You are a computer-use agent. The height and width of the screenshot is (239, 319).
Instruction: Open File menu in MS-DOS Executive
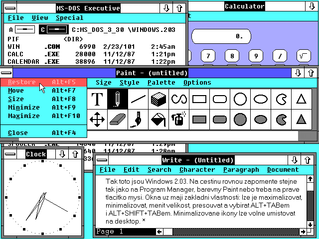click(15, 18)
